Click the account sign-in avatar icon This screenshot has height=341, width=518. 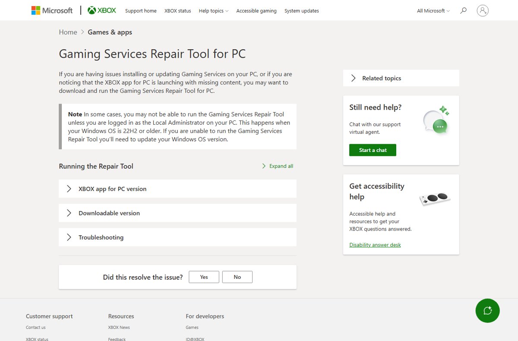pos(483,10)
